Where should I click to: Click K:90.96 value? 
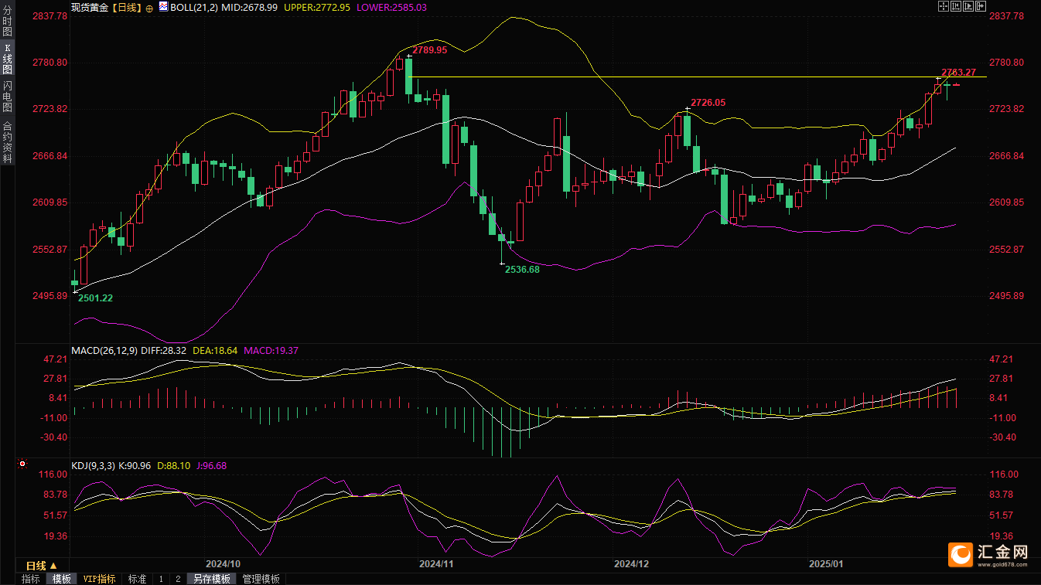[x=135, y=466]
